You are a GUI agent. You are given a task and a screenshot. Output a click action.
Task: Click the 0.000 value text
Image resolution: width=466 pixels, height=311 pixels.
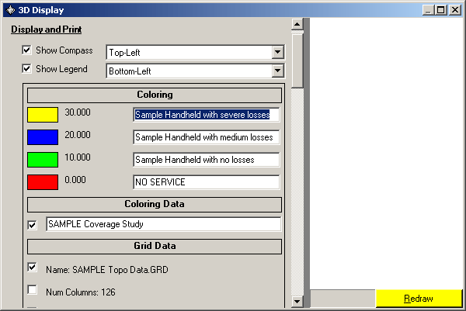[75, 180]
